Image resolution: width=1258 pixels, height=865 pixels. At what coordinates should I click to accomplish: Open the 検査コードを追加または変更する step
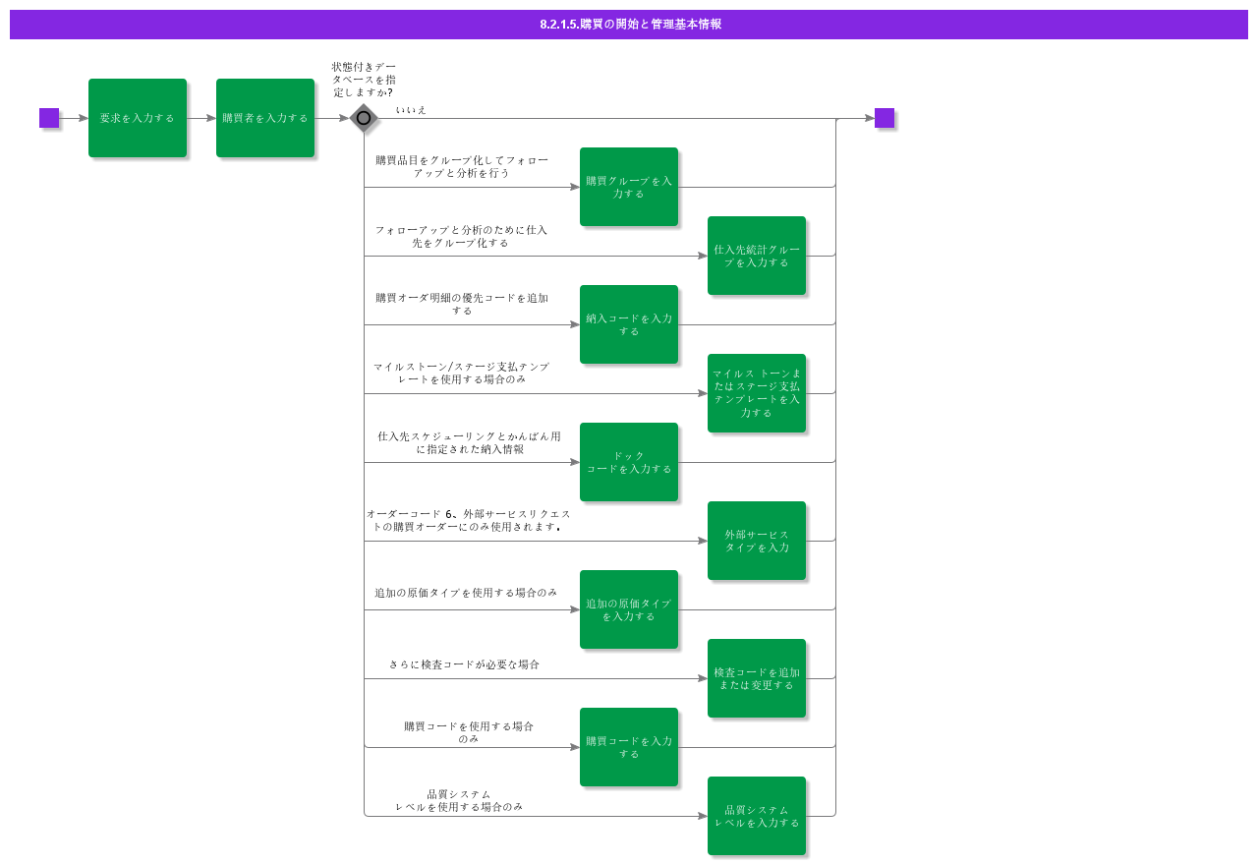[757, 676]
